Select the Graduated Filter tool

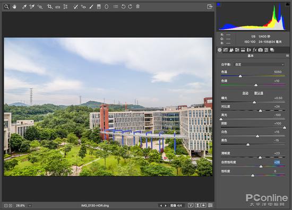99,7
